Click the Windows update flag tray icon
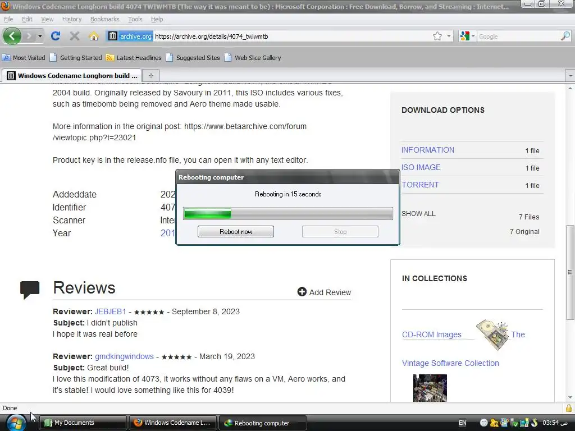The width and height of the screenshot is (575, 431). 504,423
